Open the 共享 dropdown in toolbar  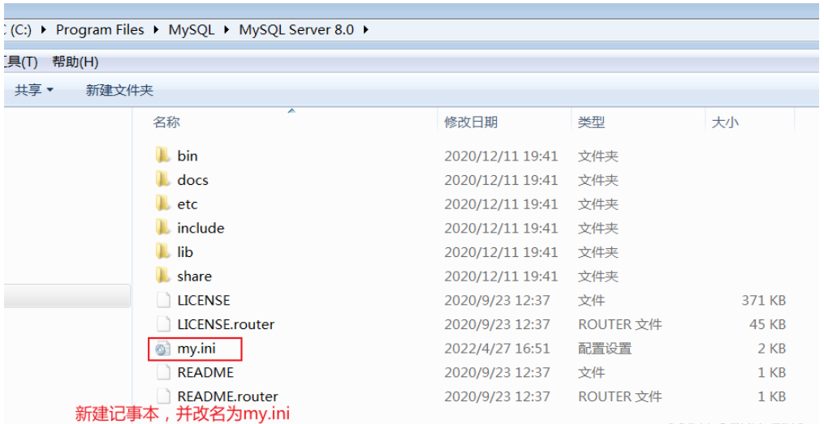pyautogui.click(x=34, y=90)
